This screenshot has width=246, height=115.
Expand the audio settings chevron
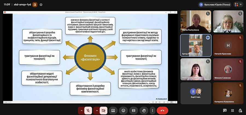[x=81, y=111]
